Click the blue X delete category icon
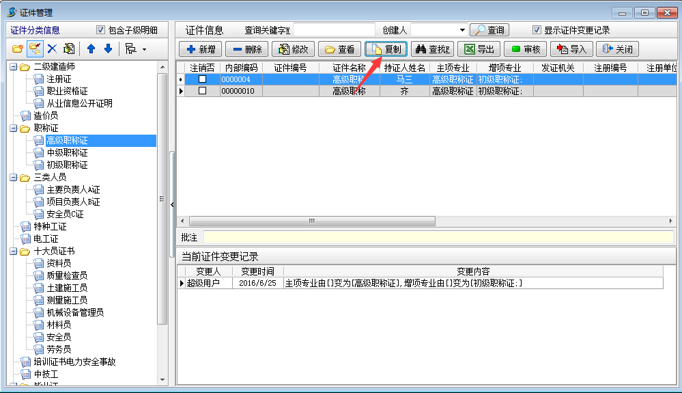Viewport: 682px width, 393px height. point(51,49)
